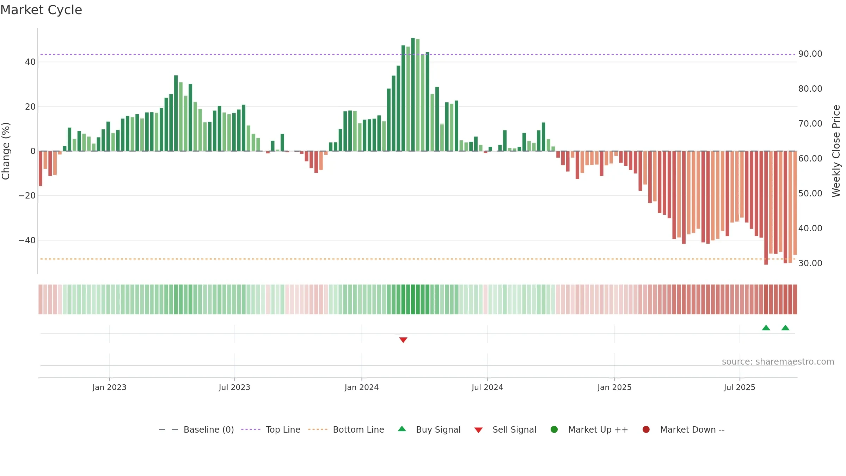Click the 20 tick on Change axis
This screenshot has height=476, width=846.
coord(30,107)
